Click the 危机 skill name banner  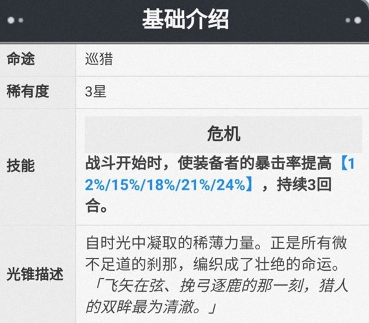click(223, 134)
